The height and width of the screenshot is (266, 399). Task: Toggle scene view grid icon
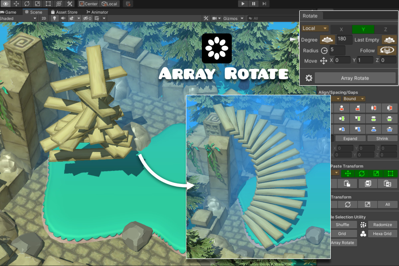[x=97, y=18]
